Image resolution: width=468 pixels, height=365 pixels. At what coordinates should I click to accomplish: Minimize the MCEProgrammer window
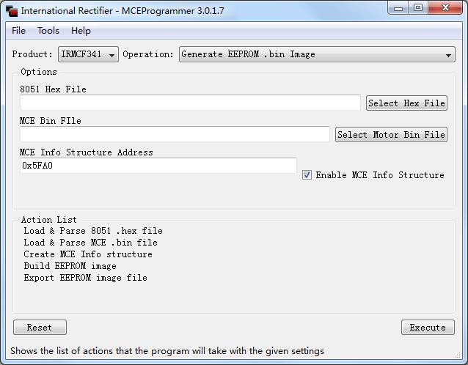(x=398, y=8)
